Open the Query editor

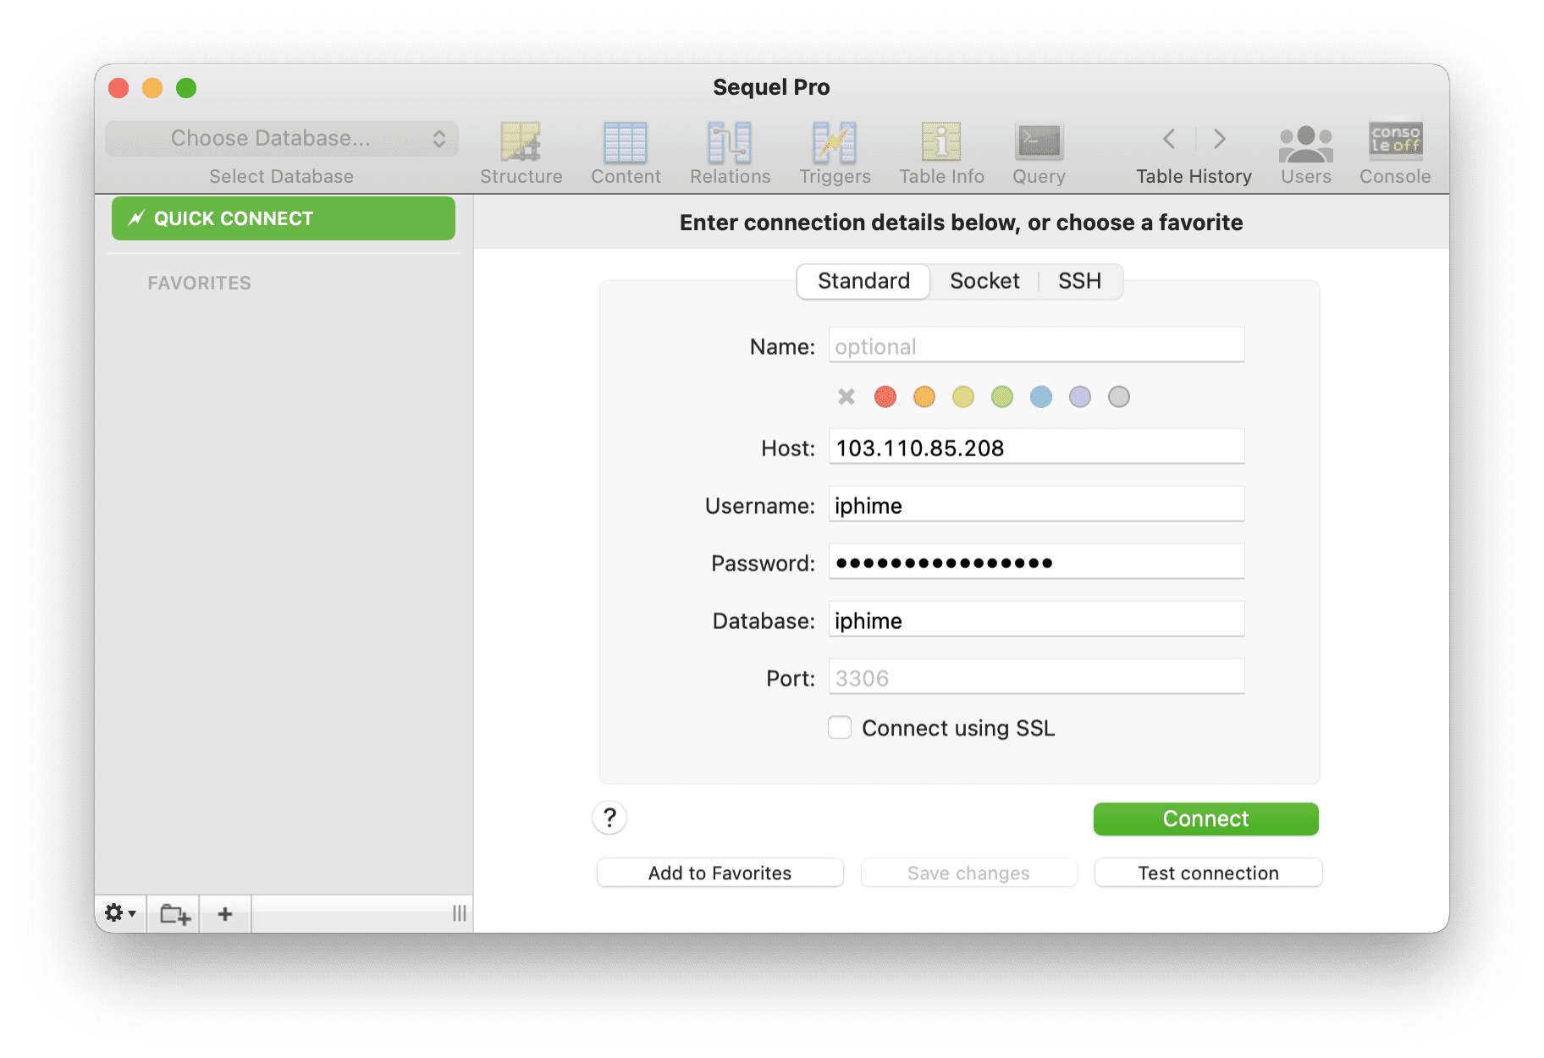click(x=1038, y=152)
